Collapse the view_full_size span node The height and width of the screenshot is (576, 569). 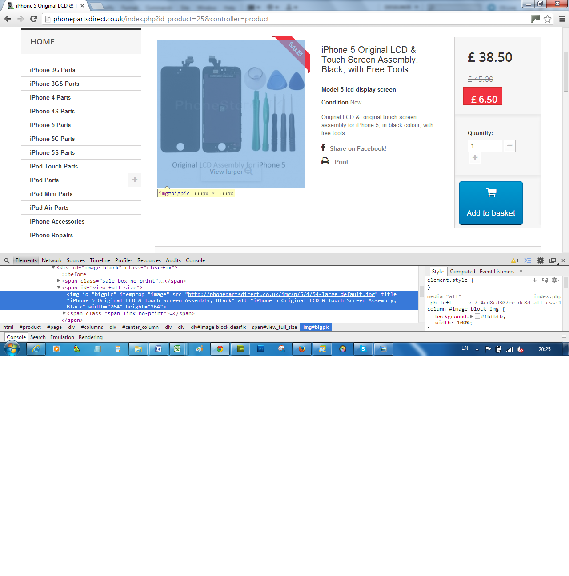point(59,288)
